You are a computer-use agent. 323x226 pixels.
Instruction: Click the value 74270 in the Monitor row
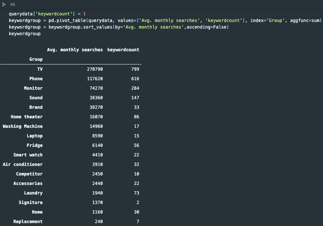(x=96, y=88)
